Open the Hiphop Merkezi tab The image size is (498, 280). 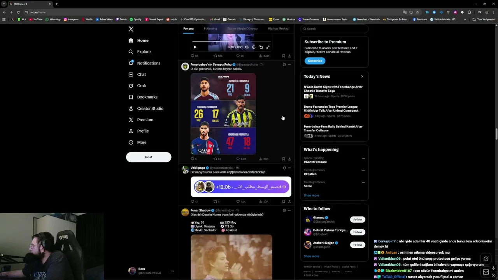click(x=279, y=28)
